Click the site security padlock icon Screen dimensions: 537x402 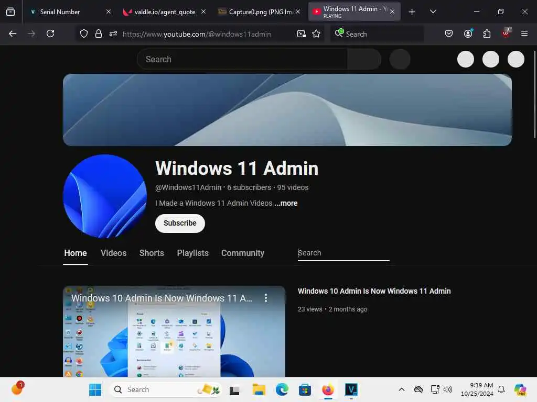98,33
